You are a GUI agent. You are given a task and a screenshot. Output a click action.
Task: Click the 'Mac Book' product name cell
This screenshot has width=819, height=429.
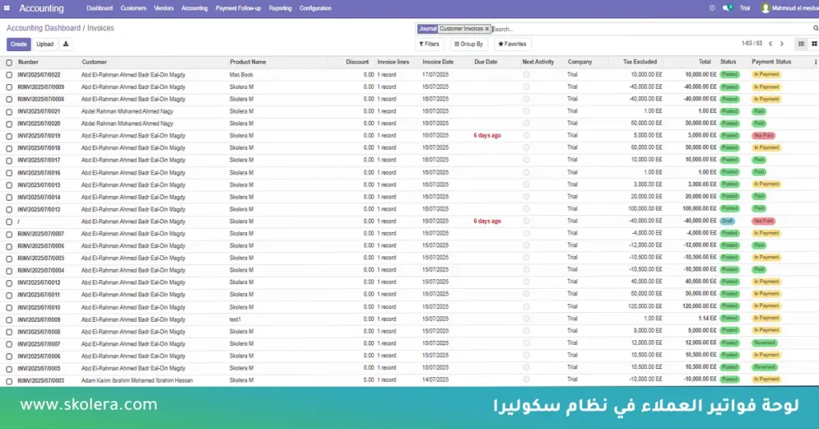[242, 74]
